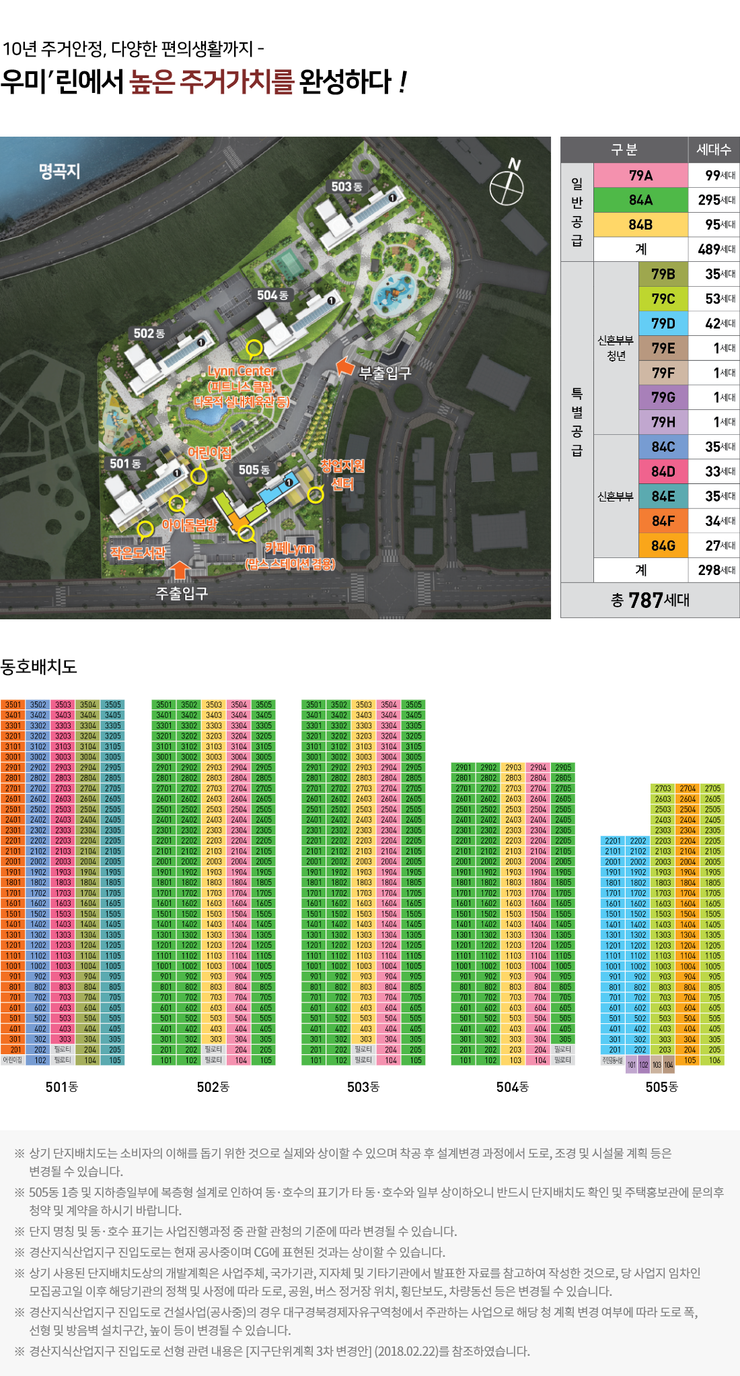Image resolution: width=740 pixels, height=1376 pixels.
Task: Click the 502동 label under the unit chart
Action: pos(213,1087)
